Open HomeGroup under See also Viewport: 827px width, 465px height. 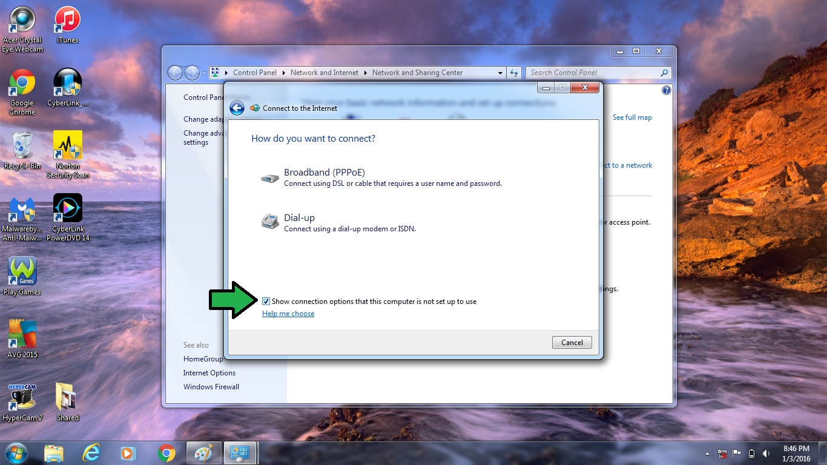(203, 359)
